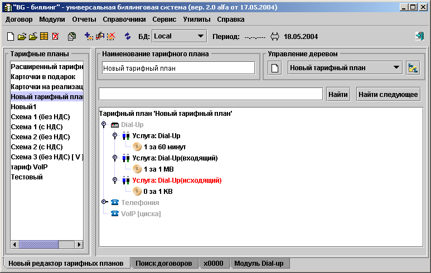Expand the Телефония tree node

[104, 202]
